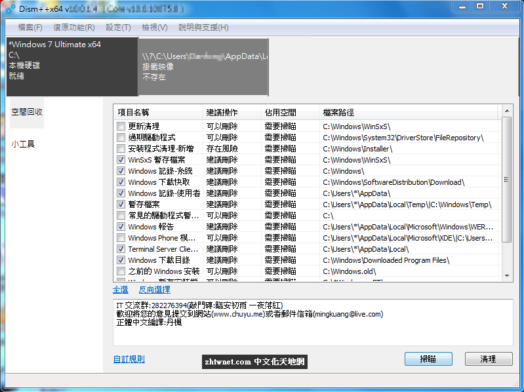Open the 說明與支援(H) menu
524x392 pixels.
[203, 28]
